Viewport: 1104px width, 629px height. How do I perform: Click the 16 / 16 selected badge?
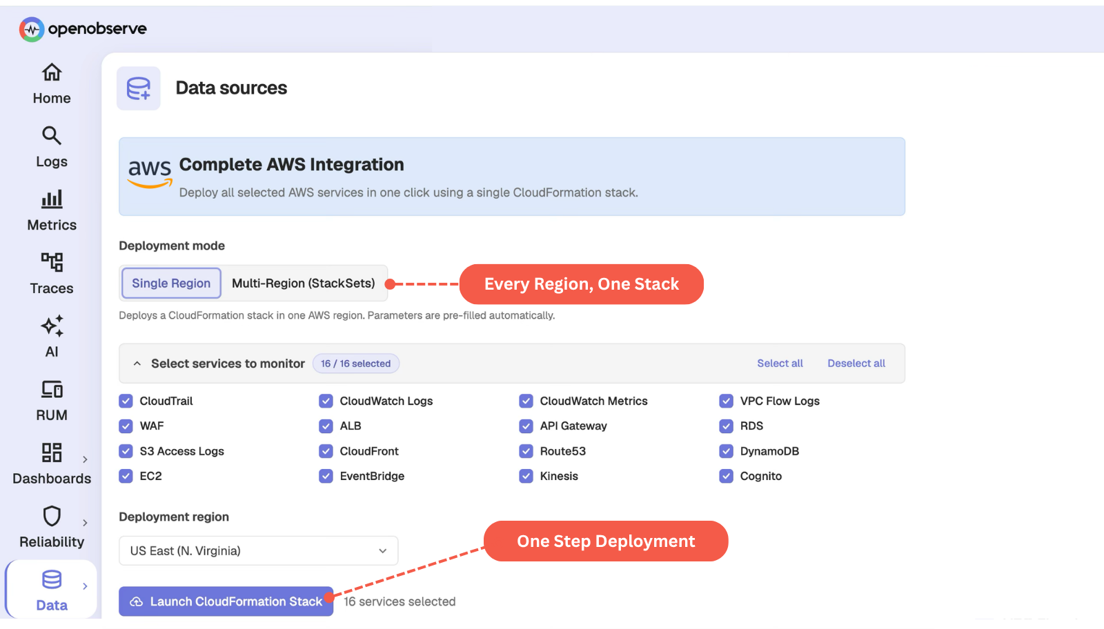pos(356,363)
